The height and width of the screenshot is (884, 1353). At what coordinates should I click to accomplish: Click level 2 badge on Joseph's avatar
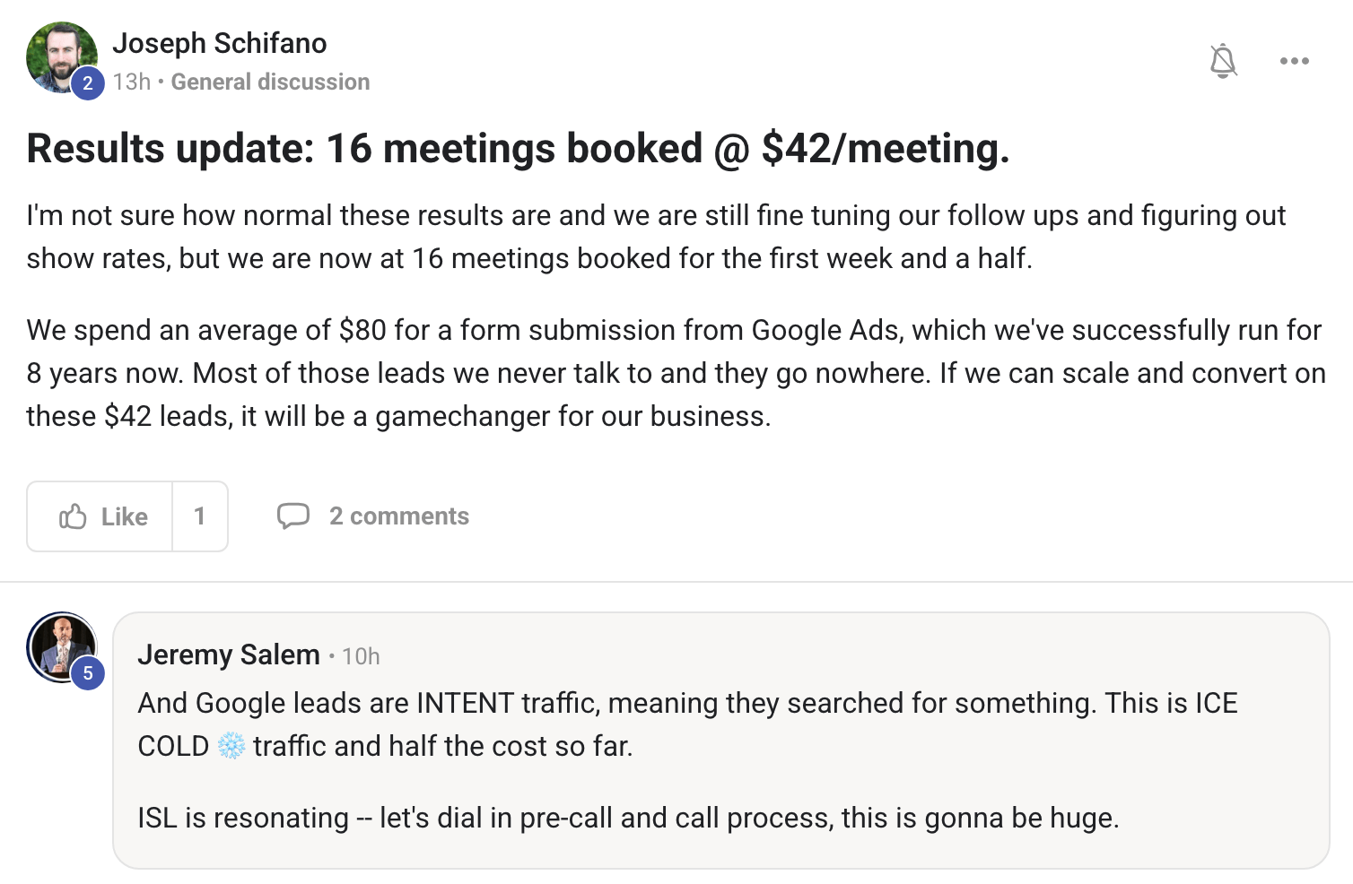click(x=87, y=83)
